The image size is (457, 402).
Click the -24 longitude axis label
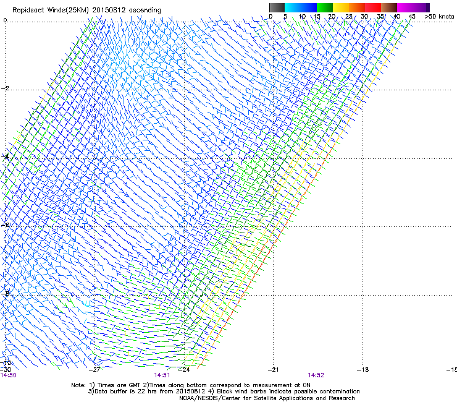coord(184,370)
